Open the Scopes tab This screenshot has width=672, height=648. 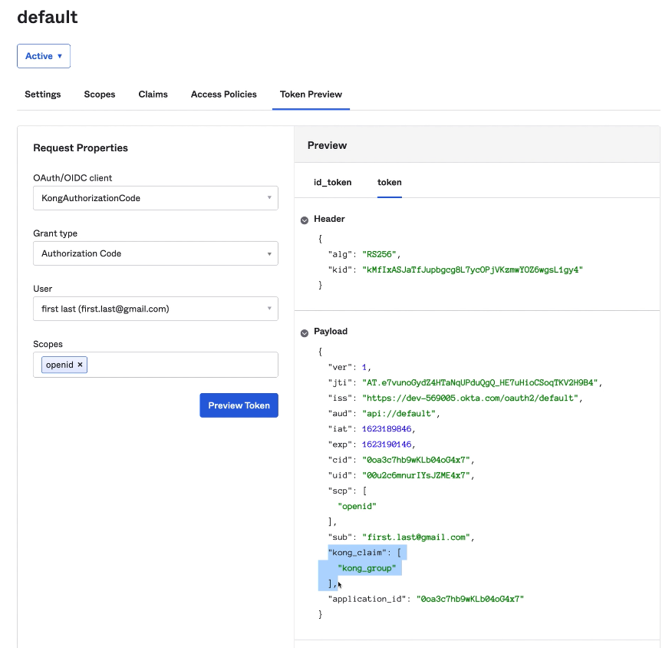click(100, 94)
